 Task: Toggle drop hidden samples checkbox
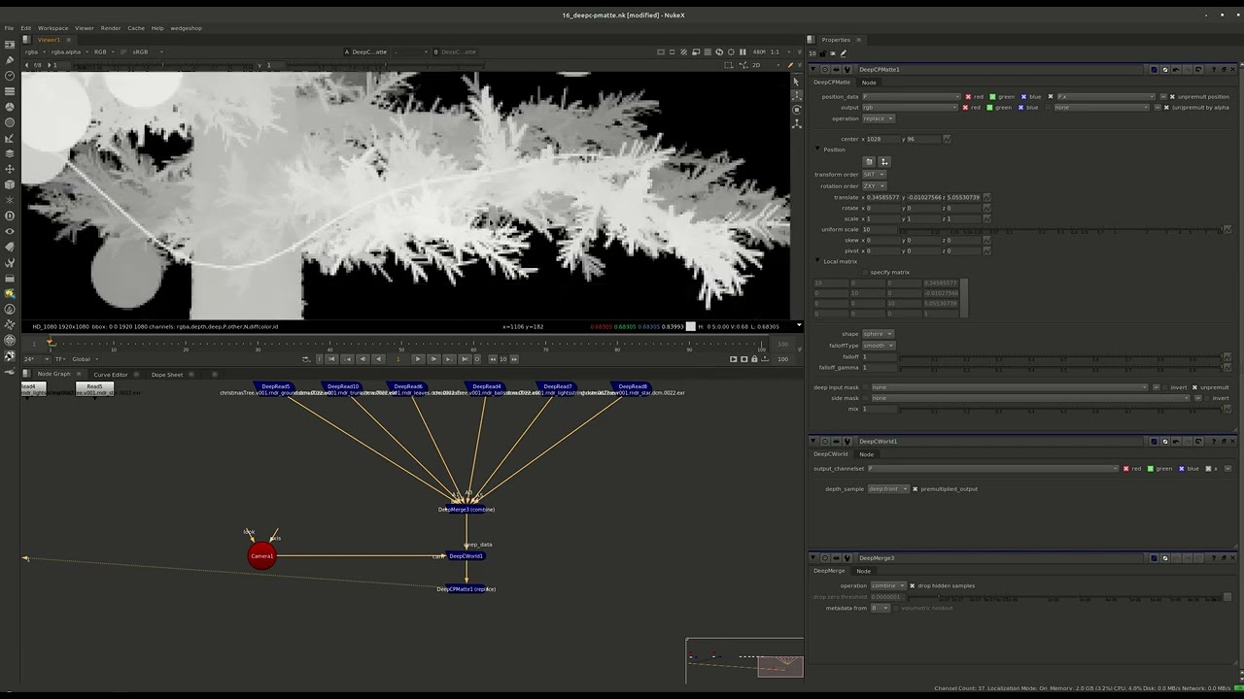click(912, 585)
